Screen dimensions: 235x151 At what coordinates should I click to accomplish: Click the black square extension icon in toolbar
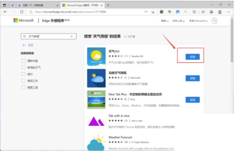click(161, 12)
